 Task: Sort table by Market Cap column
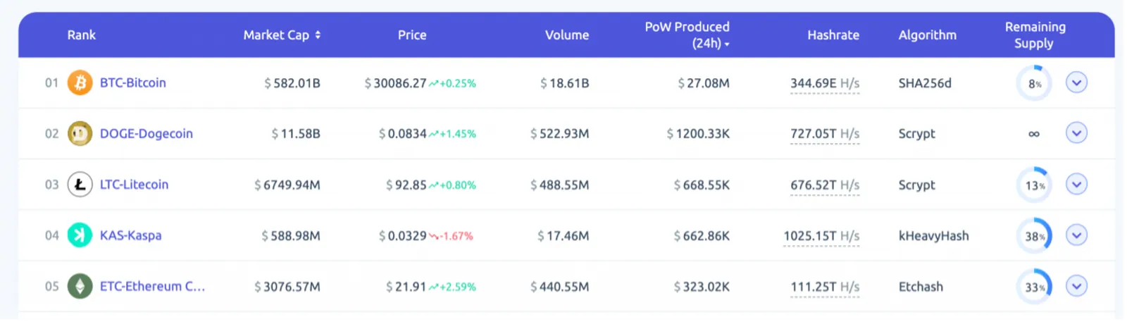pyautogui.click(x=282, y=35)
